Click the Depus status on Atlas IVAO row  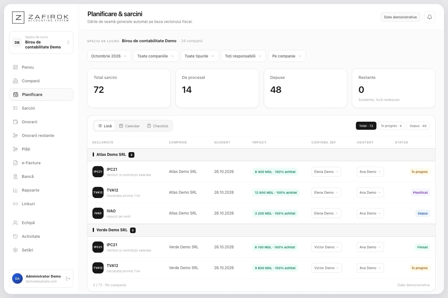(x=422, y=213)
